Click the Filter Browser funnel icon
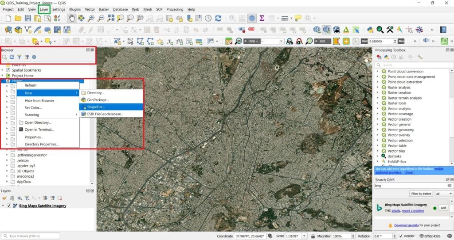 click(20, 57)
